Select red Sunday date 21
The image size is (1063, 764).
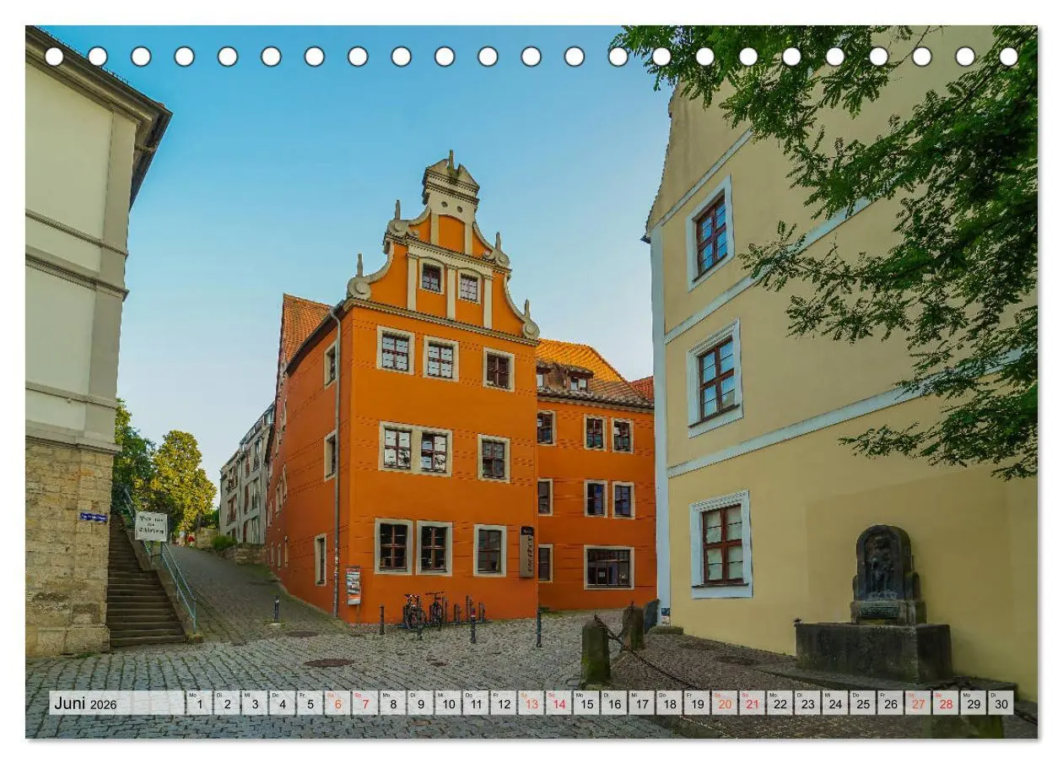pos(752,703)
